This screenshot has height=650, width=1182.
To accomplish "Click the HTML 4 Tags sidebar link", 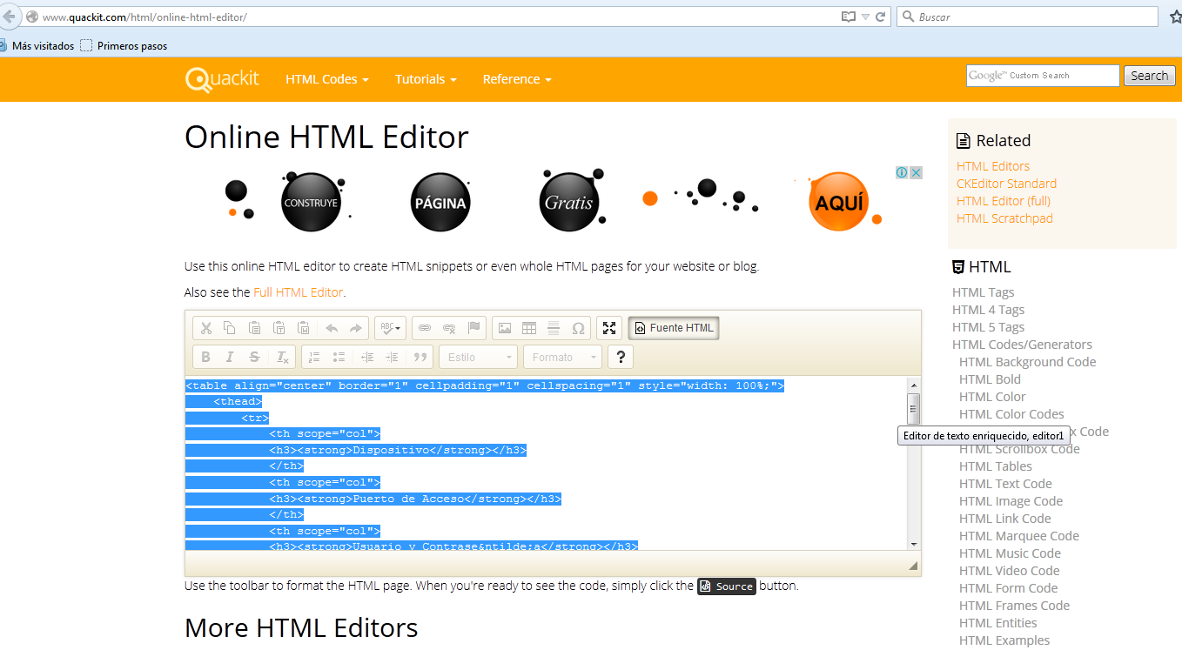I will point(989,310).
